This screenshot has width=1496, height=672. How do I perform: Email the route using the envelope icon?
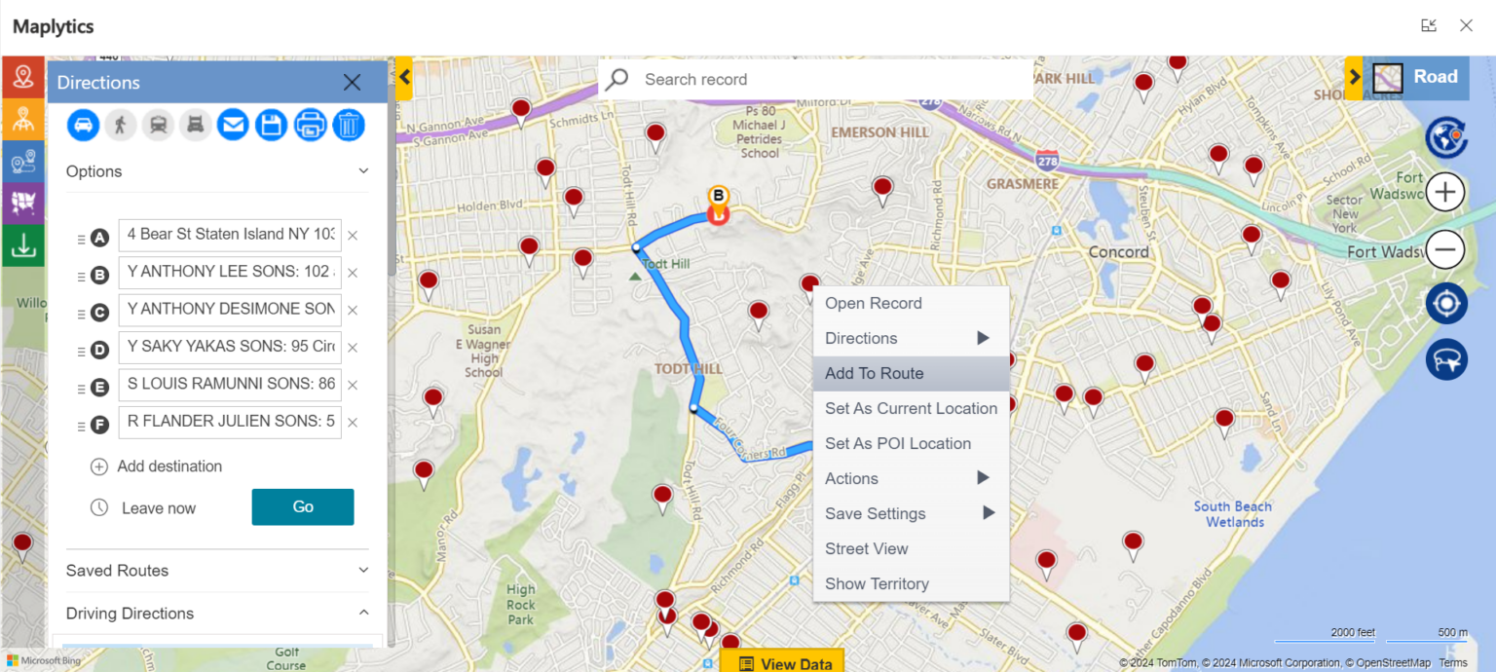click(x=233, y=125)
